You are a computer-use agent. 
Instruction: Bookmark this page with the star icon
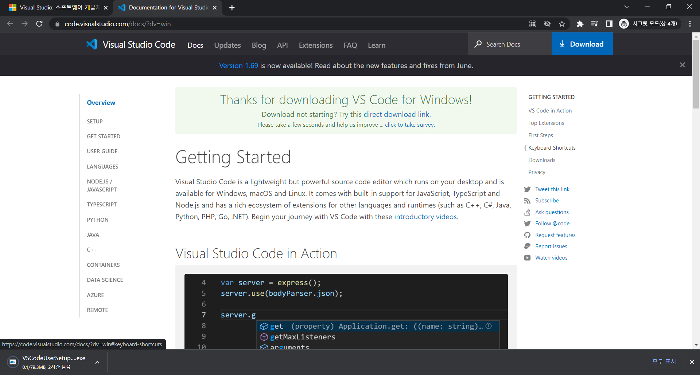(x=562, y=24)
